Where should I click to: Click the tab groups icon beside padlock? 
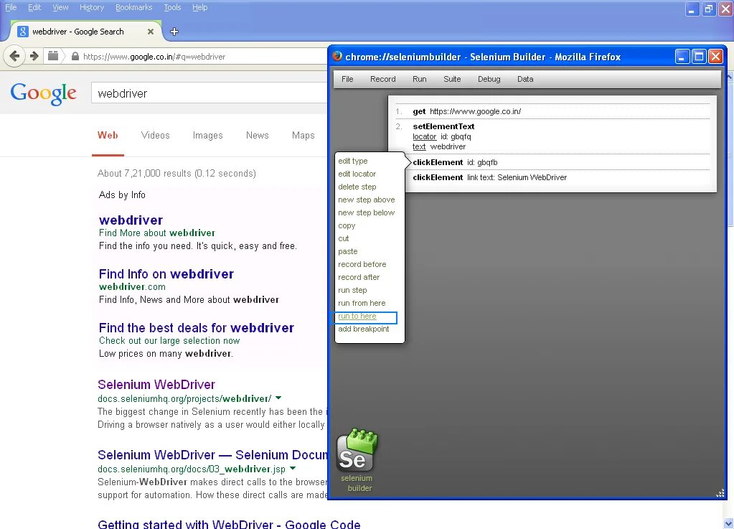pos(53,56)
